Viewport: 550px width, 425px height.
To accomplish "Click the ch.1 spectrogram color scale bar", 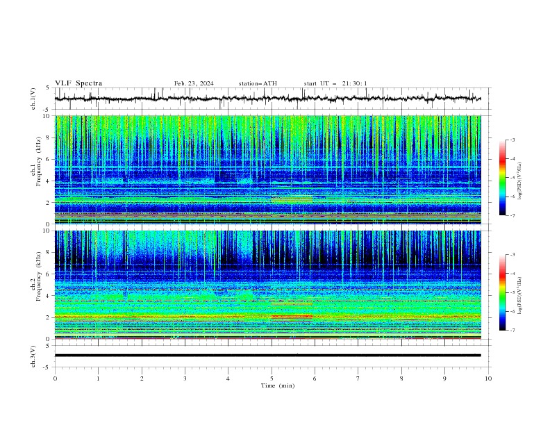I will (x=503, y=178).
